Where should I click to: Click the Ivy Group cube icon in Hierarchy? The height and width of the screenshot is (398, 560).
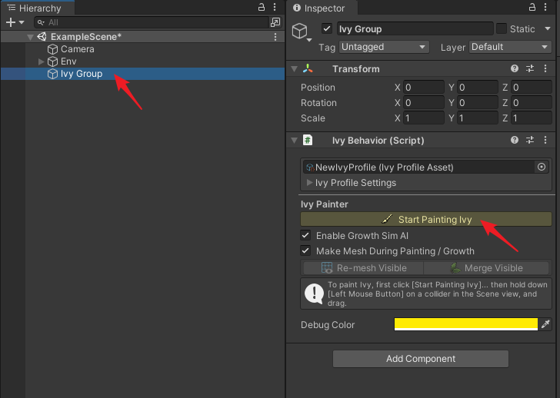pyautogui.click(x=52, y=74)
